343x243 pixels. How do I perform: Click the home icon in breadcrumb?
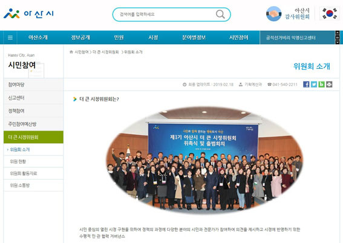click(71, 52)
